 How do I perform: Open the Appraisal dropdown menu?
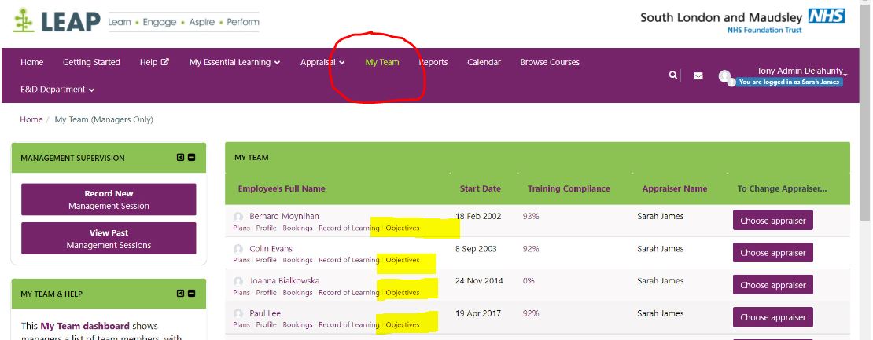coord(322,63)
